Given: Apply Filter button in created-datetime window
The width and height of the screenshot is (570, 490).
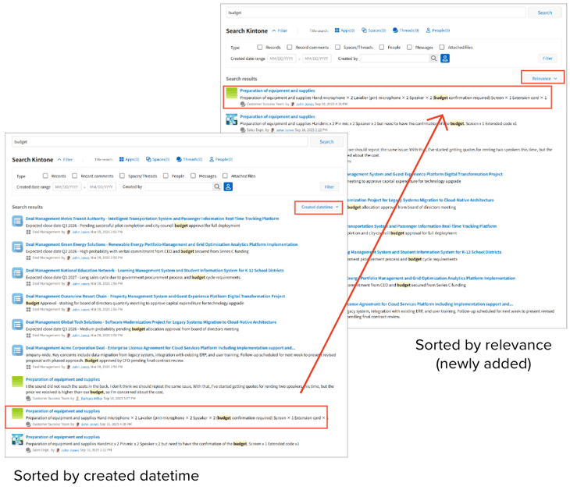Looking at the screenshot, I should pyautogui.click(x=330, y=186).
